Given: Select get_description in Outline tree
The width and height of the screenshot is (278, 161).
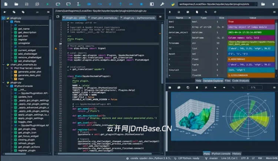Looking at the screenshot, I should click(x=27, y=33).
